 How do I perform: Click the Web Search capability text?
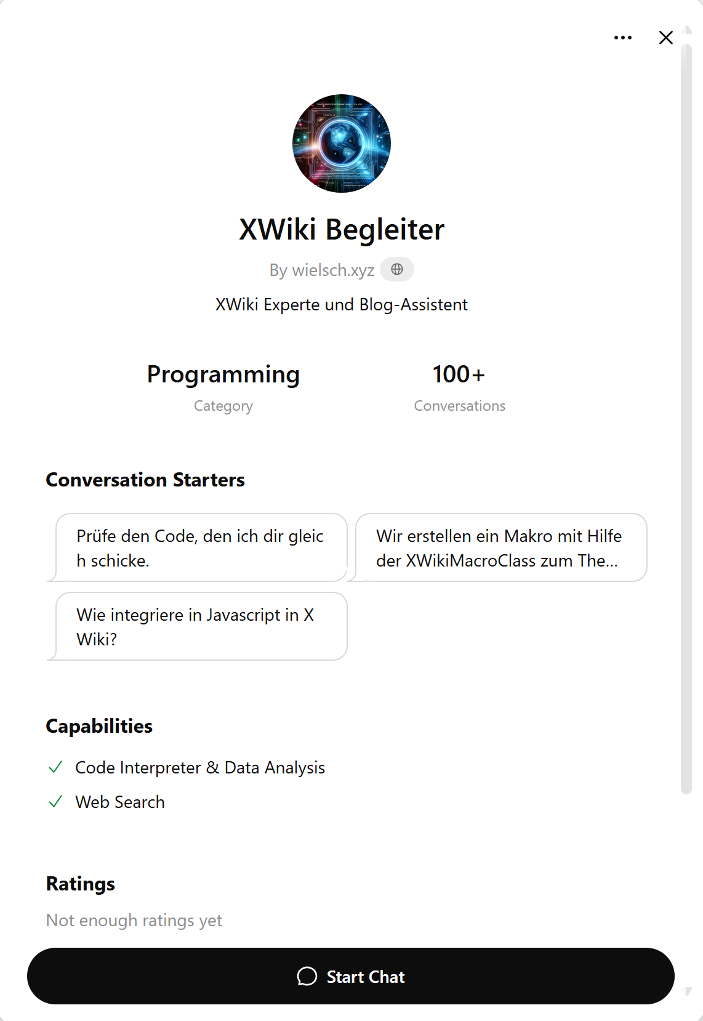click(x=120, y=802)
